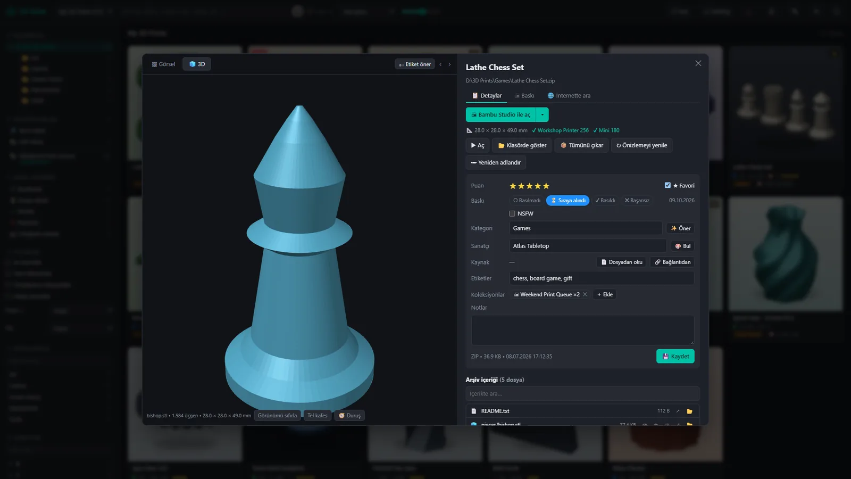Open README.txt externally with arrow icon
The image size is (851, 479).
[x=678, y=411]
